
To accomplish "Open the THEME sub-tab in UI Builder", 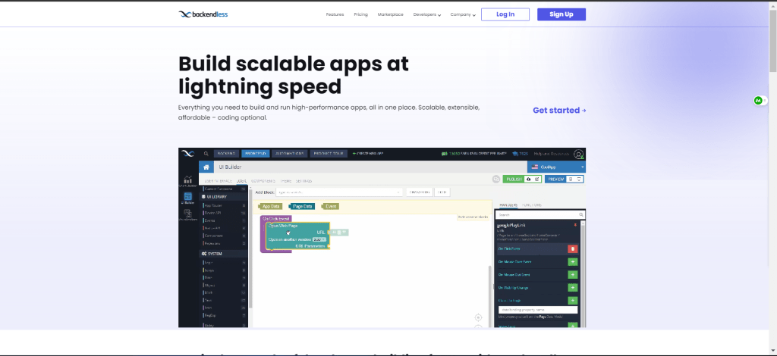I will click(286, 181).
